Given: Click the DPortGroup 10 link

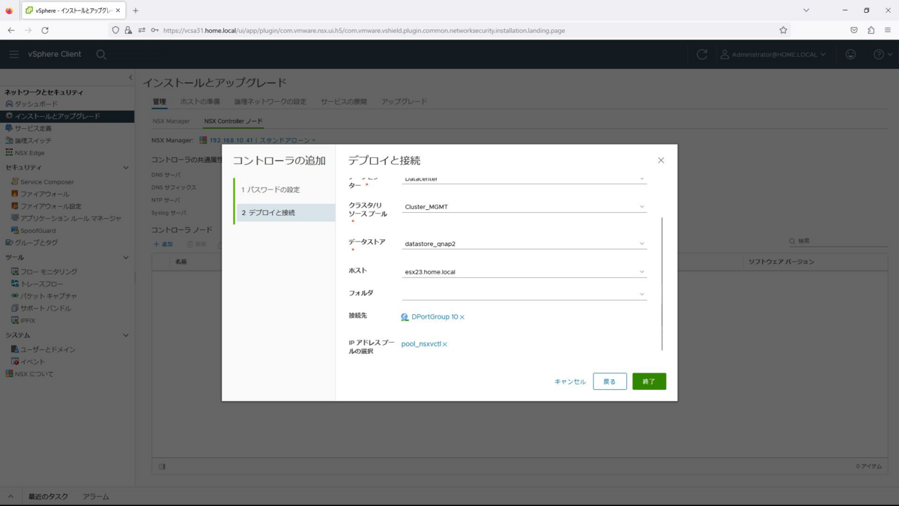Looking at the screenshot, I should (x=435, y=317).
